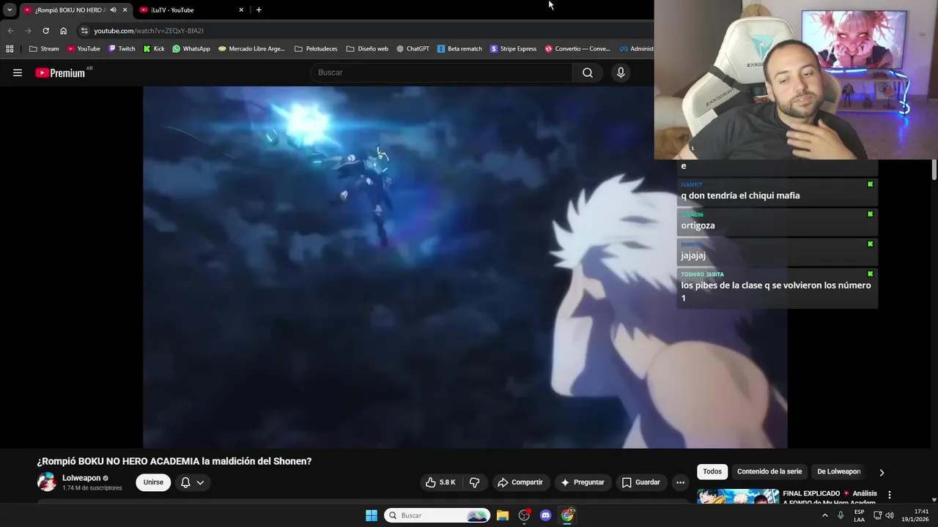Show hidden system tray icons chevron

(x=824, y=515)
